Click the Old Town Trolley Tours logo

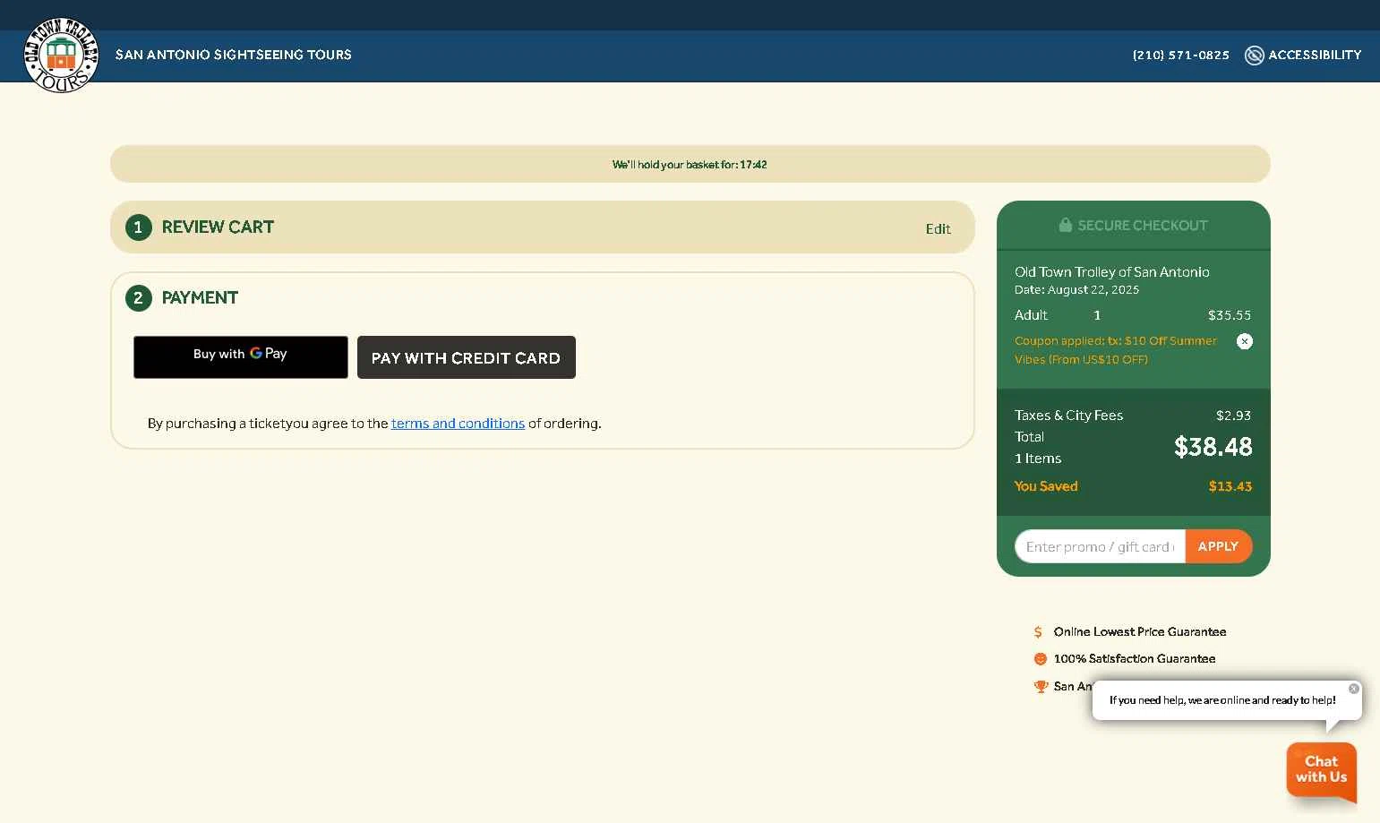click(61, 55)
